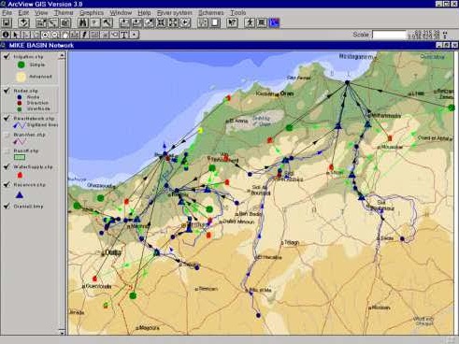
Task: Enable the Runoff.shp theme checkbox
Action: pyautogui.click(x=7, y=151)
